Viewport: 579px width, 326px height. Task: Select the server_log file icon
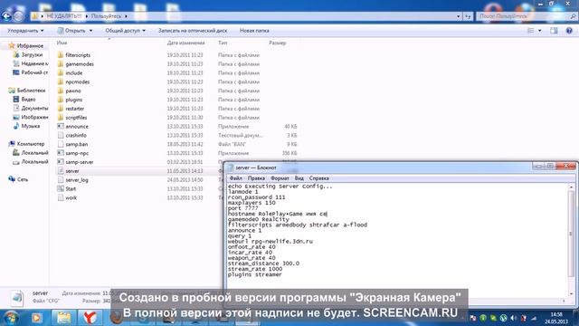[x=61, y=179]
